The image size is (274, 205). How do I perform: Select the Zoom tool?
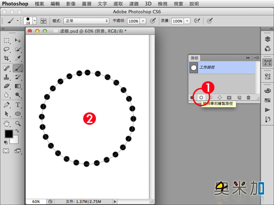coord(18,123)
